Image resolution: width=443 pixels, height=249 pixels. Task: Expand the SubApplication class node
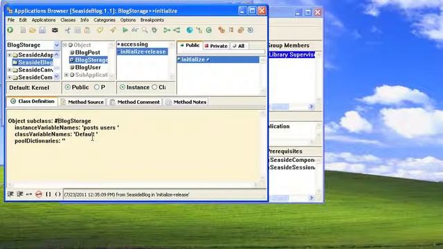click(x=66, y=75)
